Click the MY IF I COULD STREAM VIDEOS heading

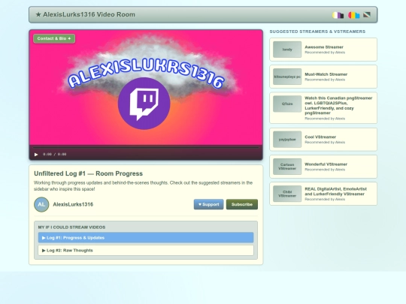tap(71, 227)
